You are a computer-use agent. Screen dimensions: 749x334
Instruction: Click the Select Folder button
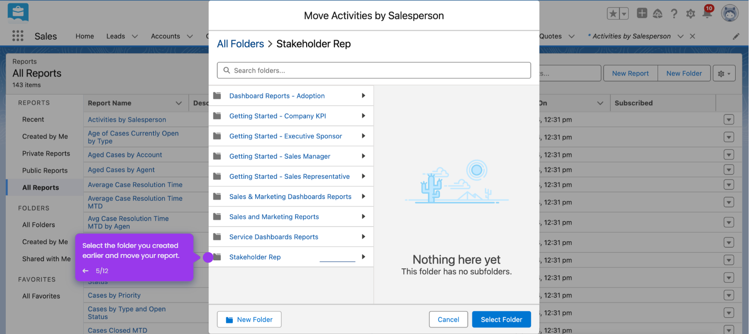[501, 320]
